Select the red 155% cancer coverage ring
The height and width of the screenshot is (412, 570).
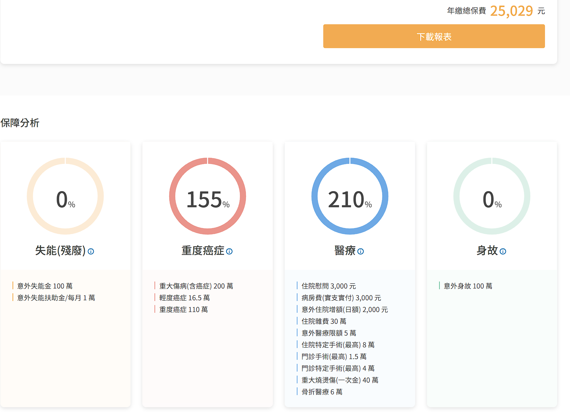207,196
